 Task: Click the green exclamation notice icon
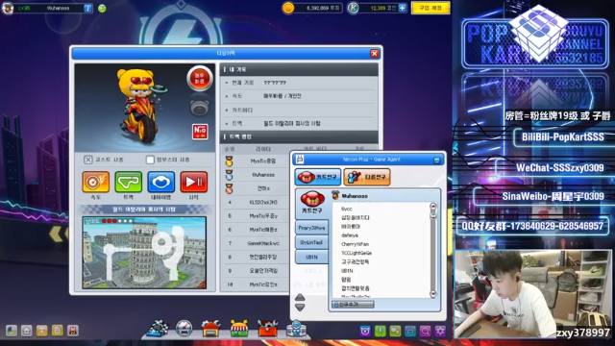click(x=381, y=331)
